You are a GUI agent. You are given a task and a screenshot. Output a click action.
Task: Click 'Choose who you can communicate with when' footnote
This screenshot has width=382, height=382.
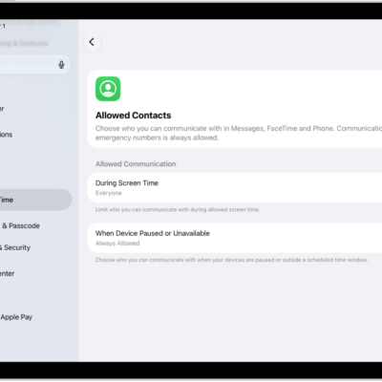[231, 260]
